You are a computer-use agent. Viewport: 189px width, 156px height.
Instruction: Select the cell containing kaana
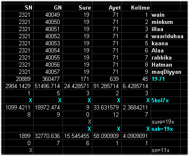[x=160, y=43]
